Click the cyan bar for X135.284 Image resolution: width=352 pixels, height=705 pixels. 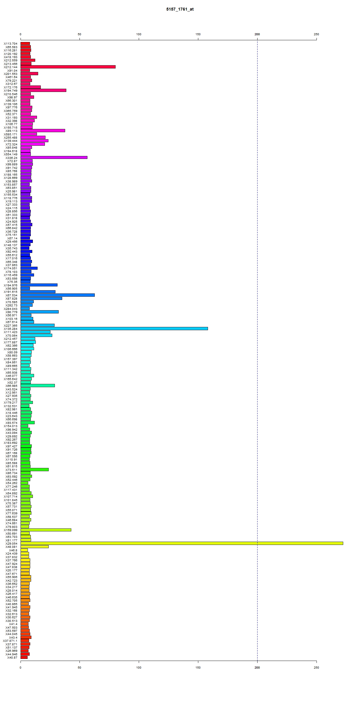pos(114,328)
